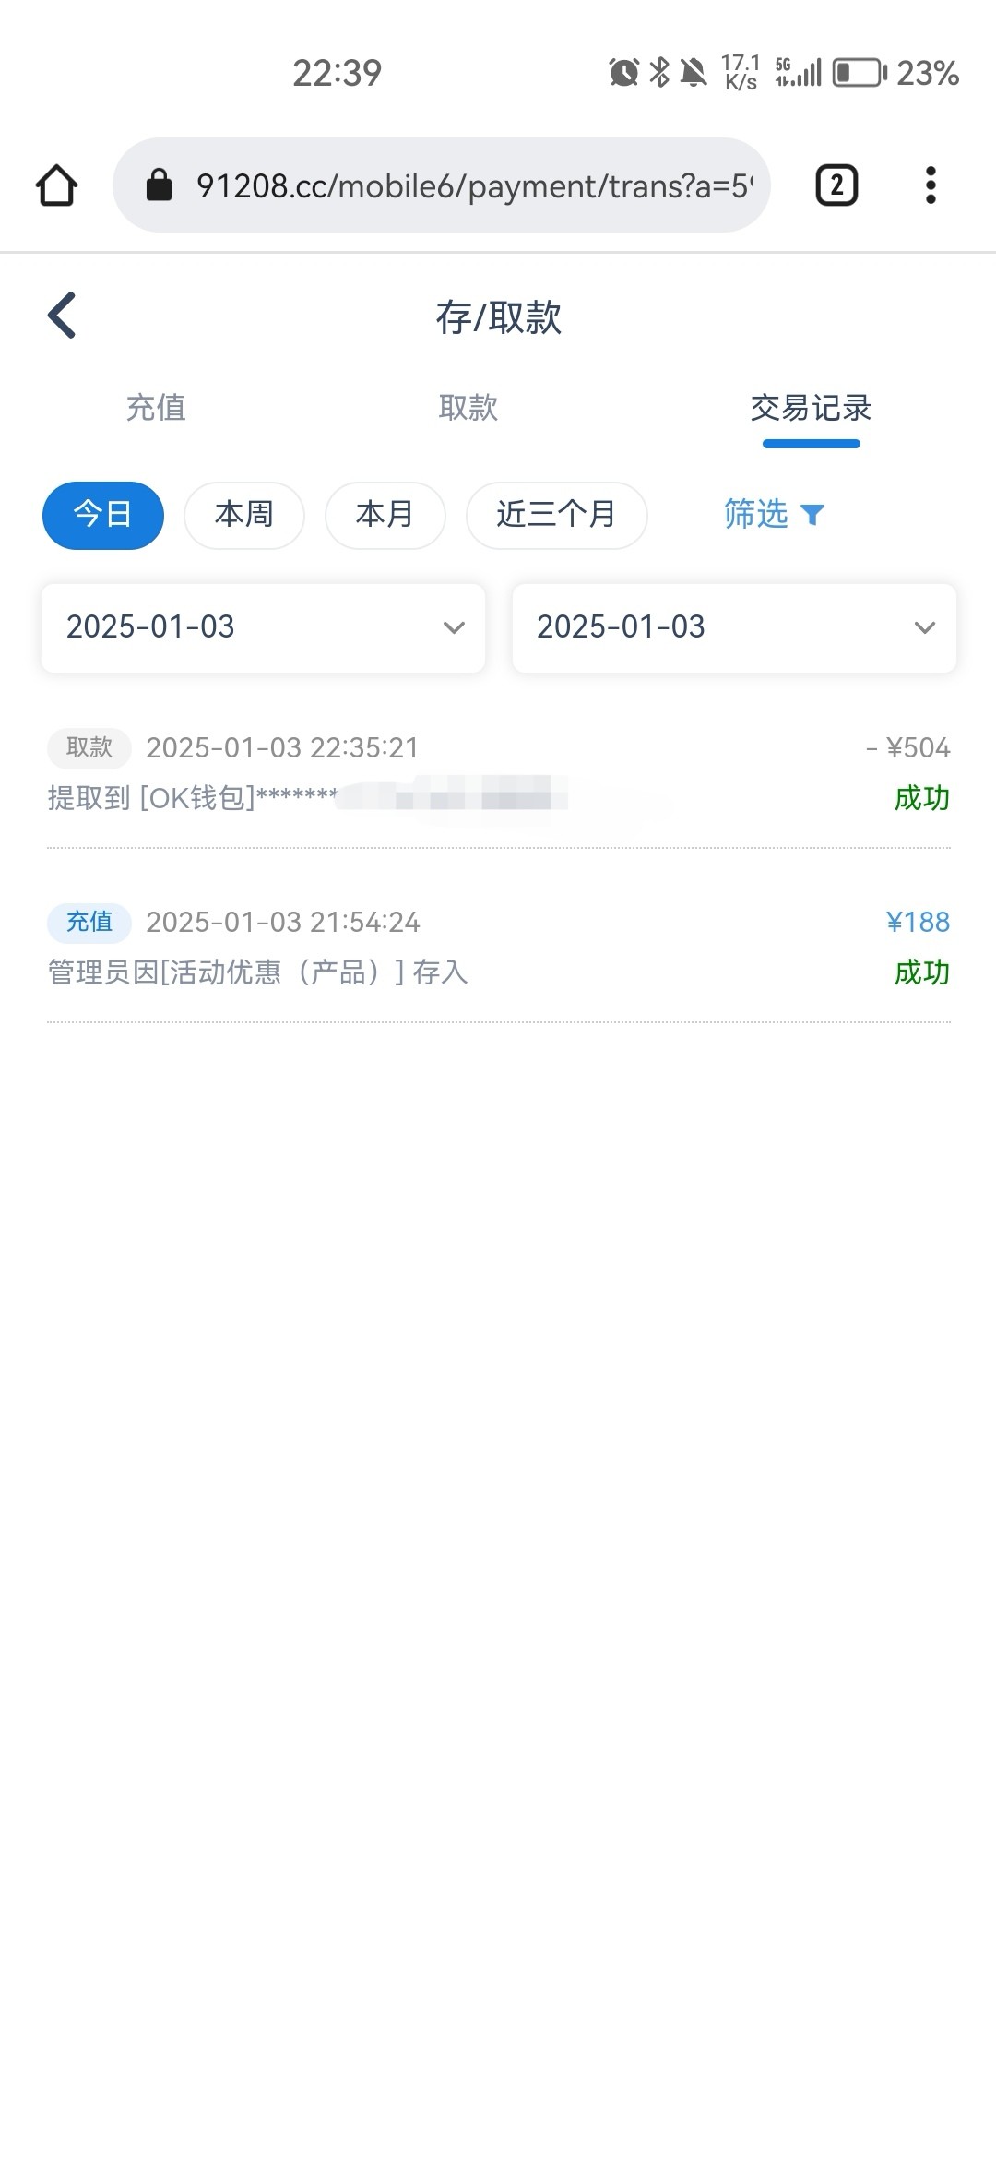Switch to the 取款 tab
The image size is (996, 2159).
(468, 407)
